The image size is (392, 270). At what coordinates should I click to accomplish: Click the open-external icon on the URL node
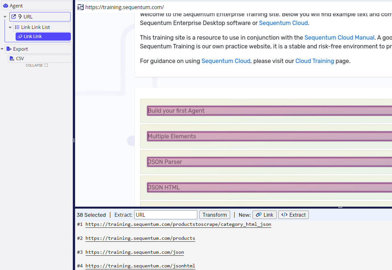pyautogui.click(x=14, y=17)
